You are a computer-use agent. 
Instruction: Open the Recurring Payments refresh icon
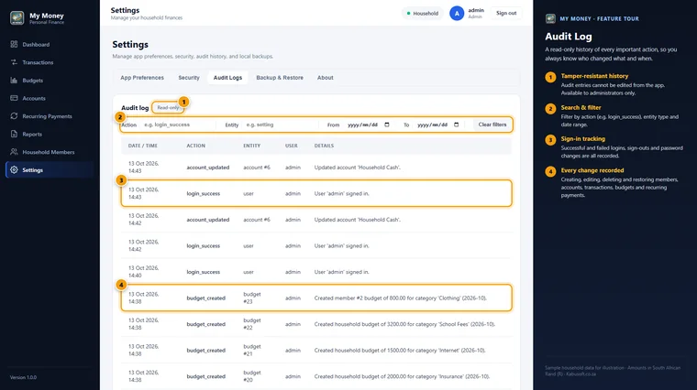coord(14,115)
